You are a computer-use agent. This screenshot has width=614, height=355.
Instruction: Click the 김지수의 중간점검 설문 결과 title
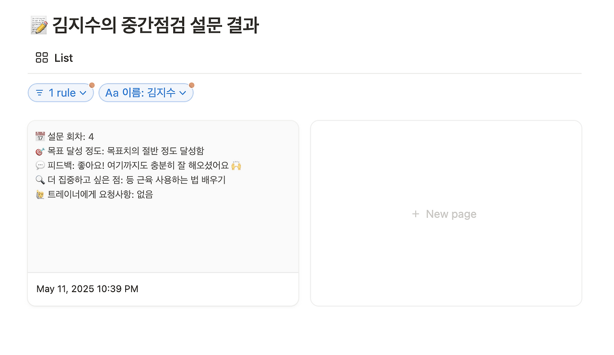pos(156,25)
